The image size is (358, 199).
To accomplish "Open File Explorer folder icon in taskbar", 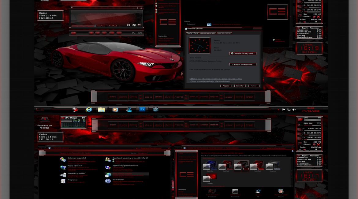I will pos(102,110).
